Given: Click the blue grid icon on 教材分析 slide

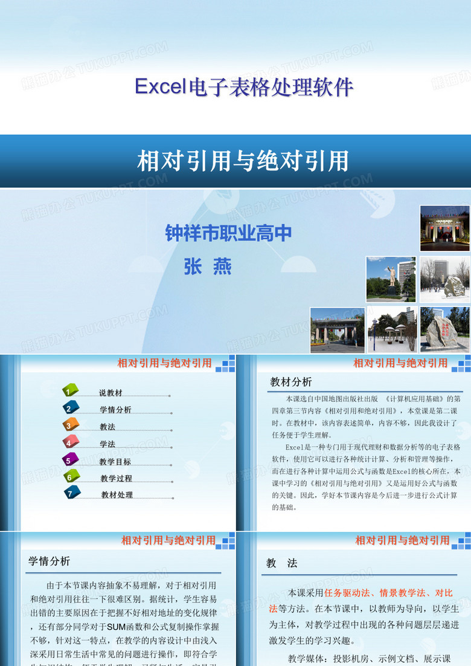Looking at the screenshot, I should click(461, 364).
